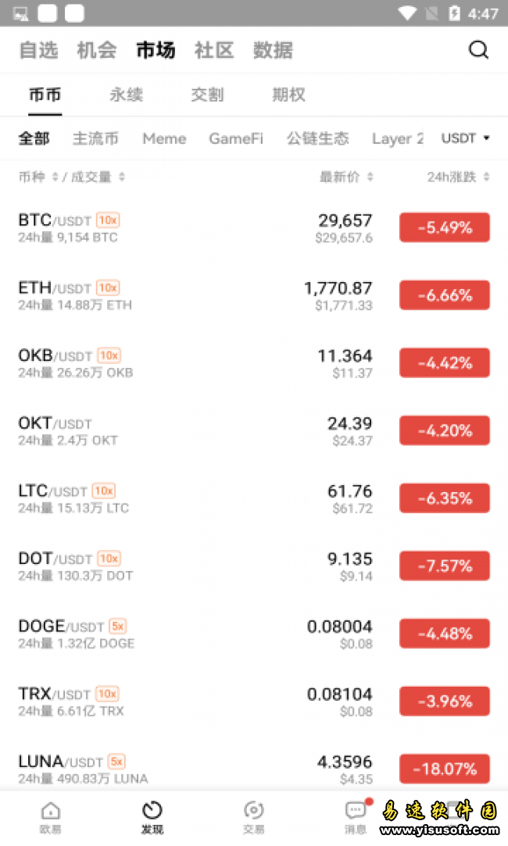Tap the ETH -6.66% red swatch
Image resolution: width=508 pixels, height=846 pixels.
pyautogui.click(x=444, y=295)
